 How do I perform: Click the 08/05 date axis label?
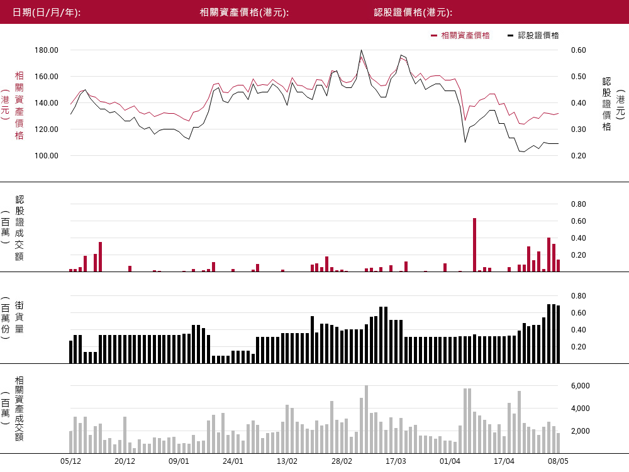[x=558, y=461]
